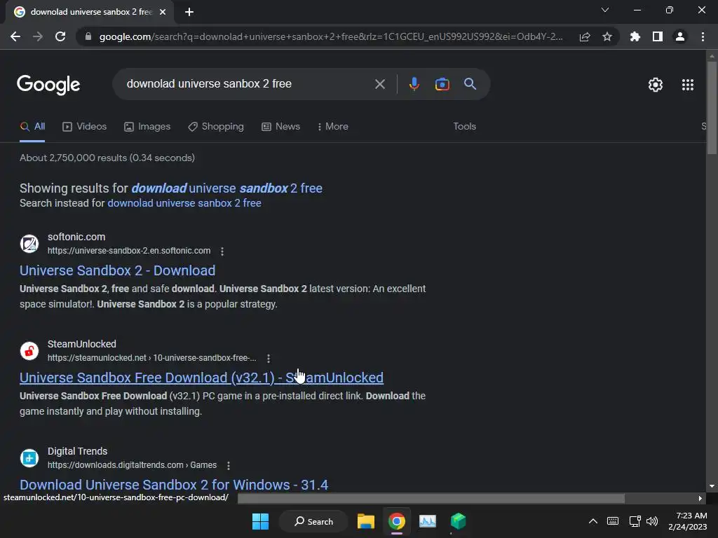Open 'Download Universe Sandbox 2 for Windows' link
The height and width of the screenshot is (538, 718).
click(x=174, y=485)
